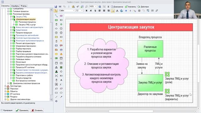Switch to the Файлы tab
The width and height of the screenshot is (201, 113).
pos(24,6)
